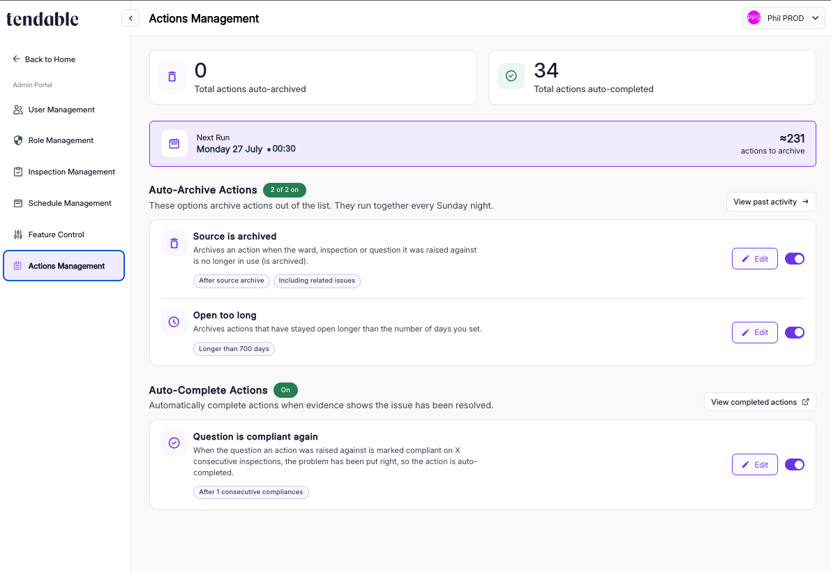This screenshot has height=573, width=831.
Task: Click the Longer than 700 days tag
Action: [234, 349]
